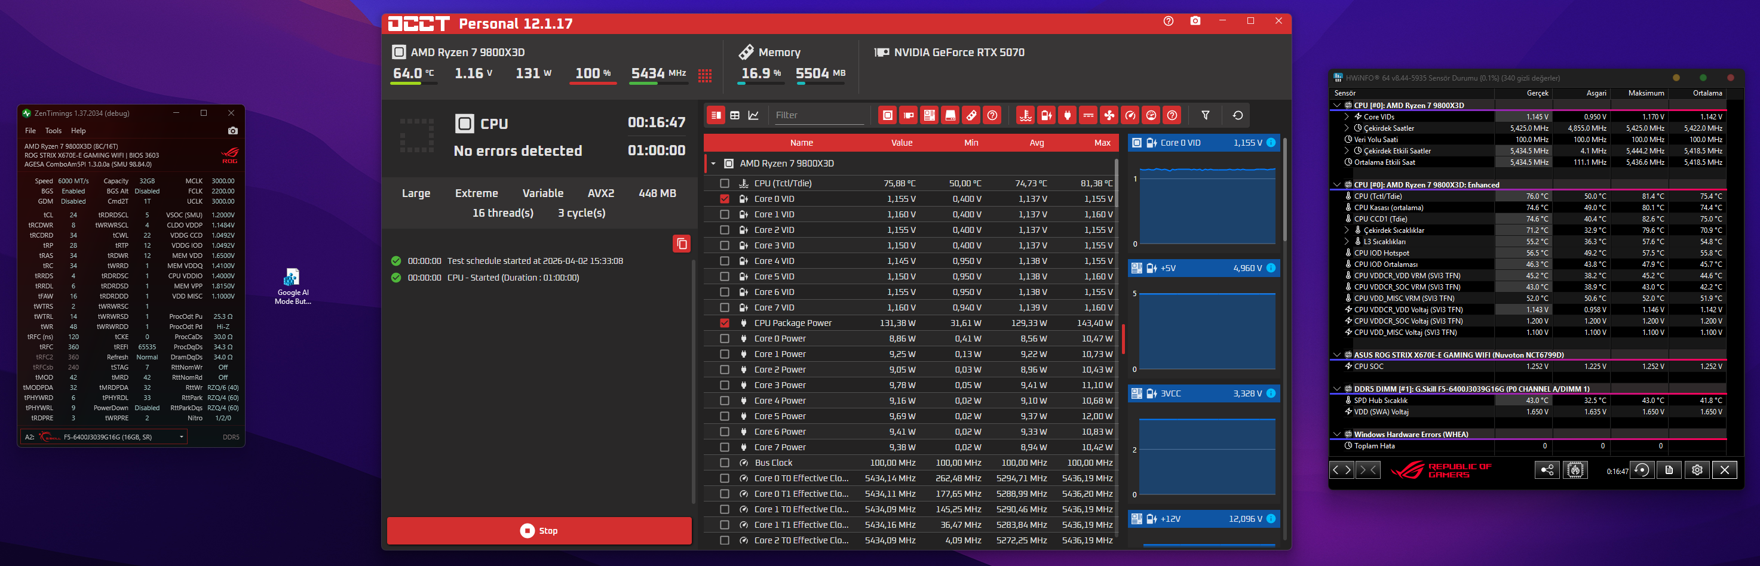Check the Core 7 Power checkbox
This screenshot has width=1760, height=566.
pos(724,447)
